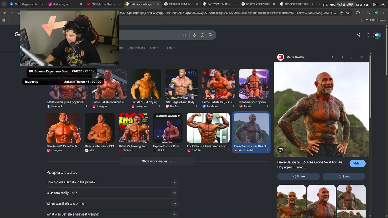Go to next image in preview panel

(342, 57)
